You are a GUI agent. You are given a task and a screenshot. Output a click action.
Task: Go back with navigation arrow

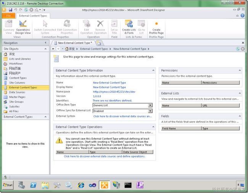click(53, 49)
